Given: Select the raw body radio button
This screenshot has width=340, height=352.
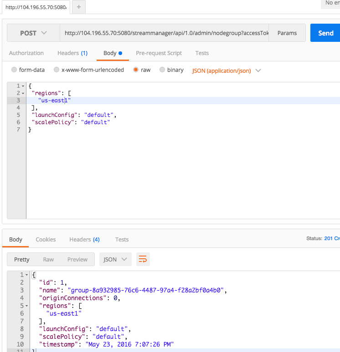Looking at the screenshot, I should click(136, 70).
